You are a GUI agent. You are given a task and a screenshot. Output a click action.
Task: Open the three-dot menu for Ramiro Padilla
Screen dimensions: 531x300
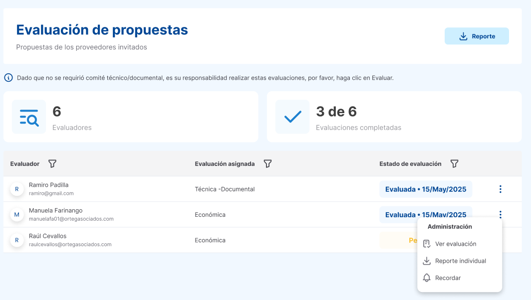(x=500, y=189)
